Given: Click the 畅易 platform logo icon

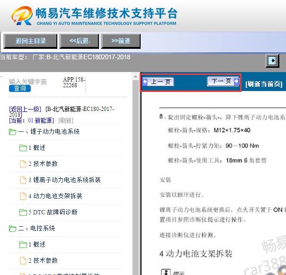Looking at the screenshot, I should [22, 16].
